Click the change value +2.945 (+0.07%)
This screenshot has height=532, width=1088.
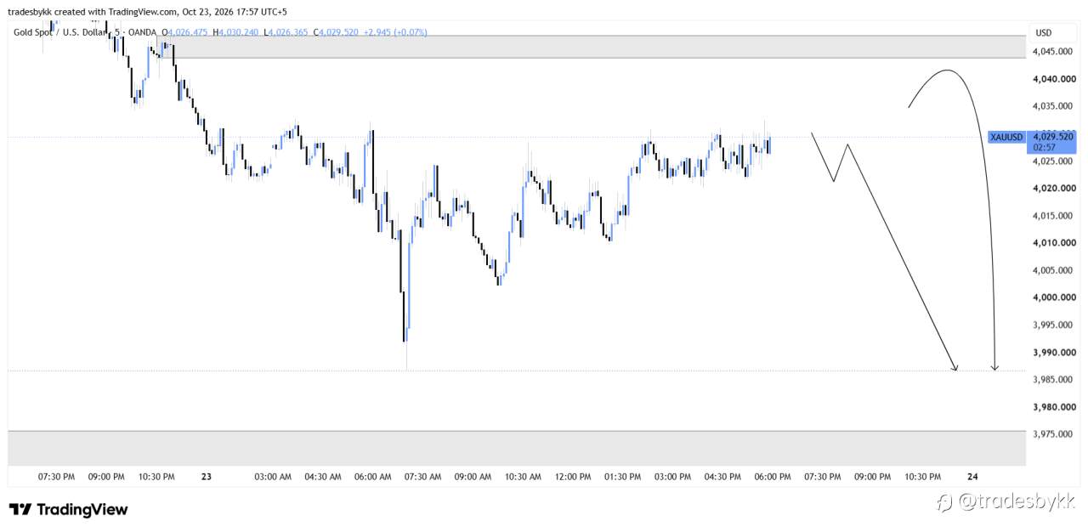pyautogui.click(x=395, y=32)
